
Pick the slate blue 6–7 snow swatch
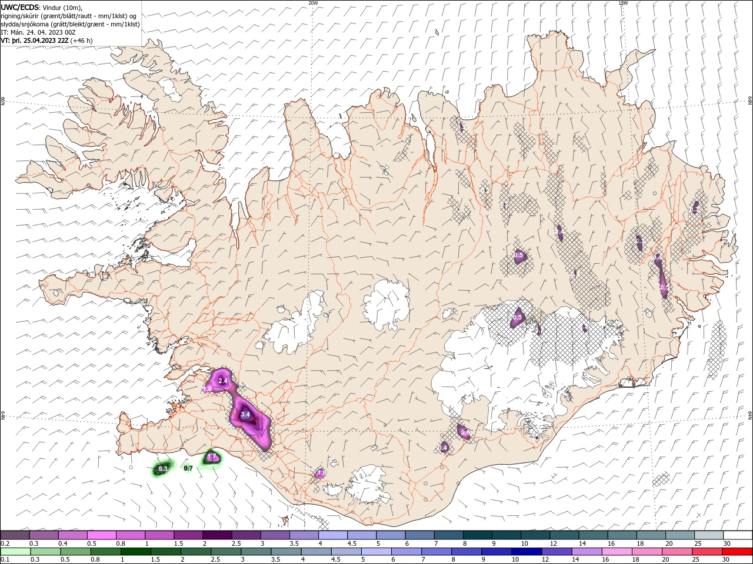tap(421, 535)
